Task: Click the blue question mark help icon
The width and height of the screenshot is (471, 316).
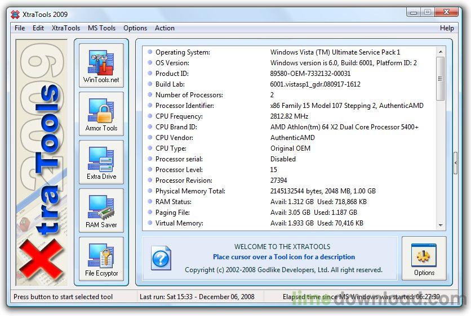Action: click(x=161, y=259)
